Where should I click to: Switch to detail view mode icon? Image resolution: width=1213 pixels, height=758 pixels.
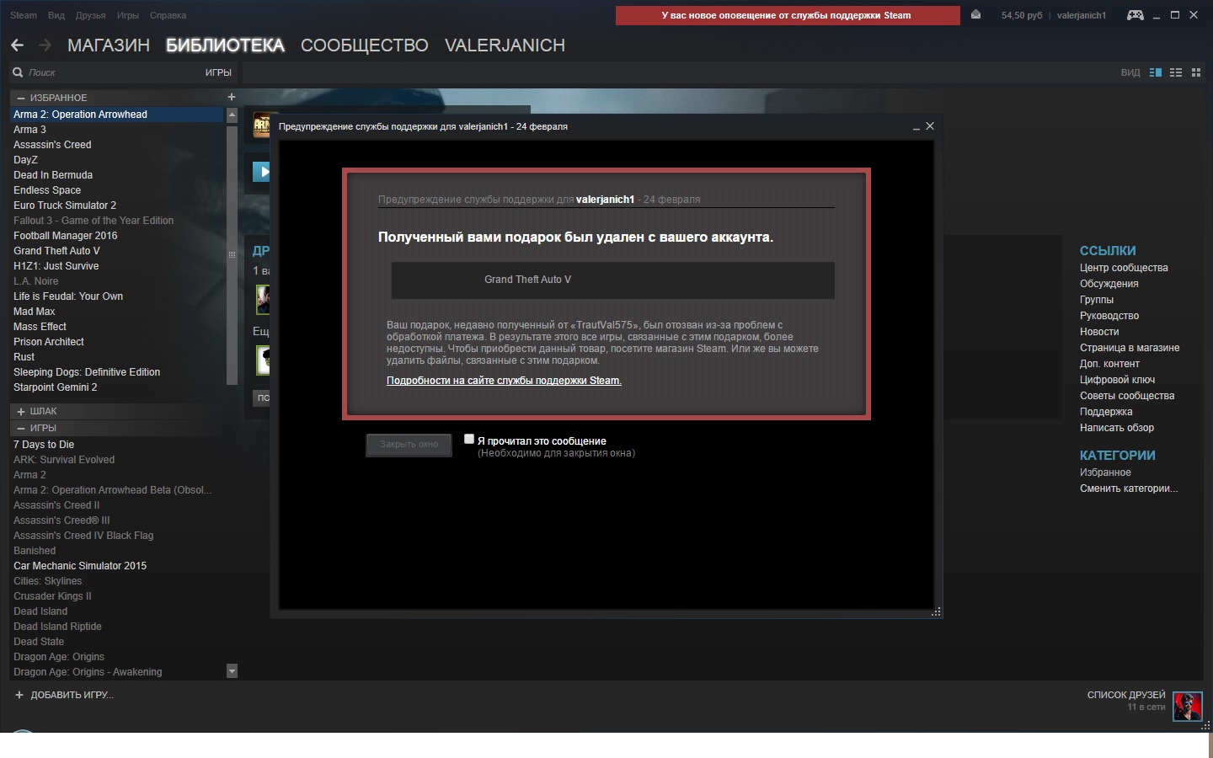tap(1156, 72)
